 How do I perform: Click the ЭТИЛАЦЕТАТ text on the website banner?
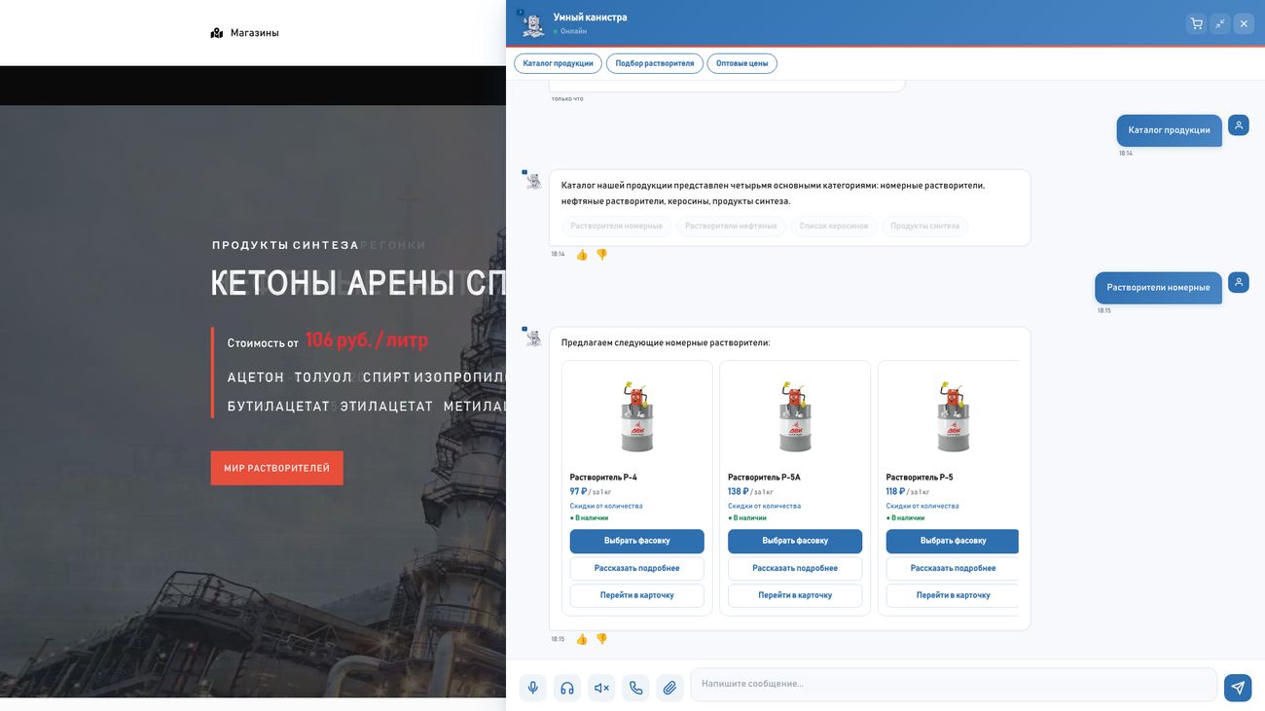point(386,407)
